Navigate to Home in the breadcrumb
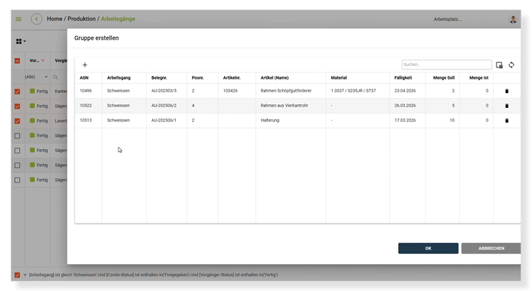This screenshot has width=532, height=291. (x=55, y=19)
